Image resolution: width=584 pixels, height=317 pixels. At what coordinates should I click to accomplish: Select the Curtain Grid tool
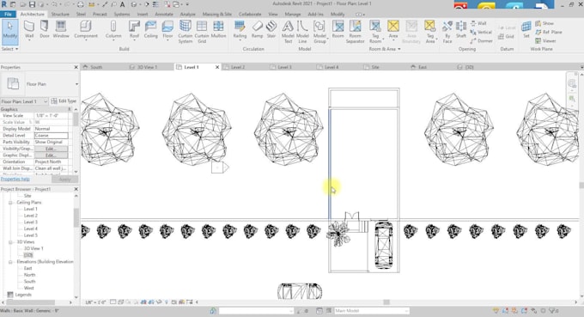pyautogui.click(x=202, y=32)
